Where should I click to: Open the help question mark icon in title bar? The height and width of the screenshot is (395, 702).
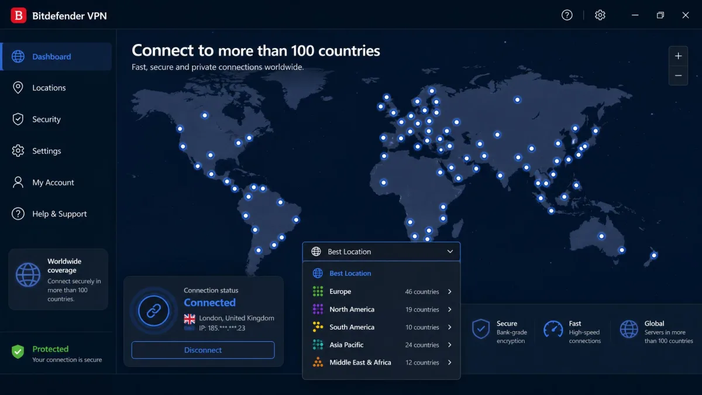[x=567, y=15]
